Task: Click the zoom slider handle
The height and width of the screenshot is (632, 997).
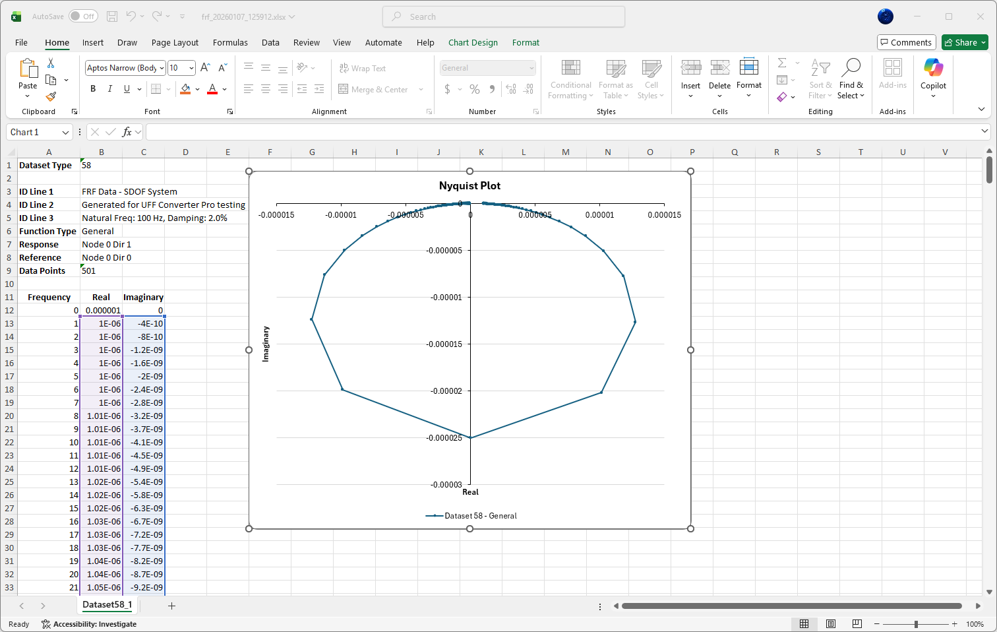Action: pyautogui.click(x=915, y=624)
